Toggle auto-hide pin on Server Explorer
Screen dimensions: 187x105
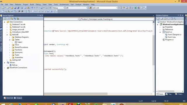click(40, 15)
